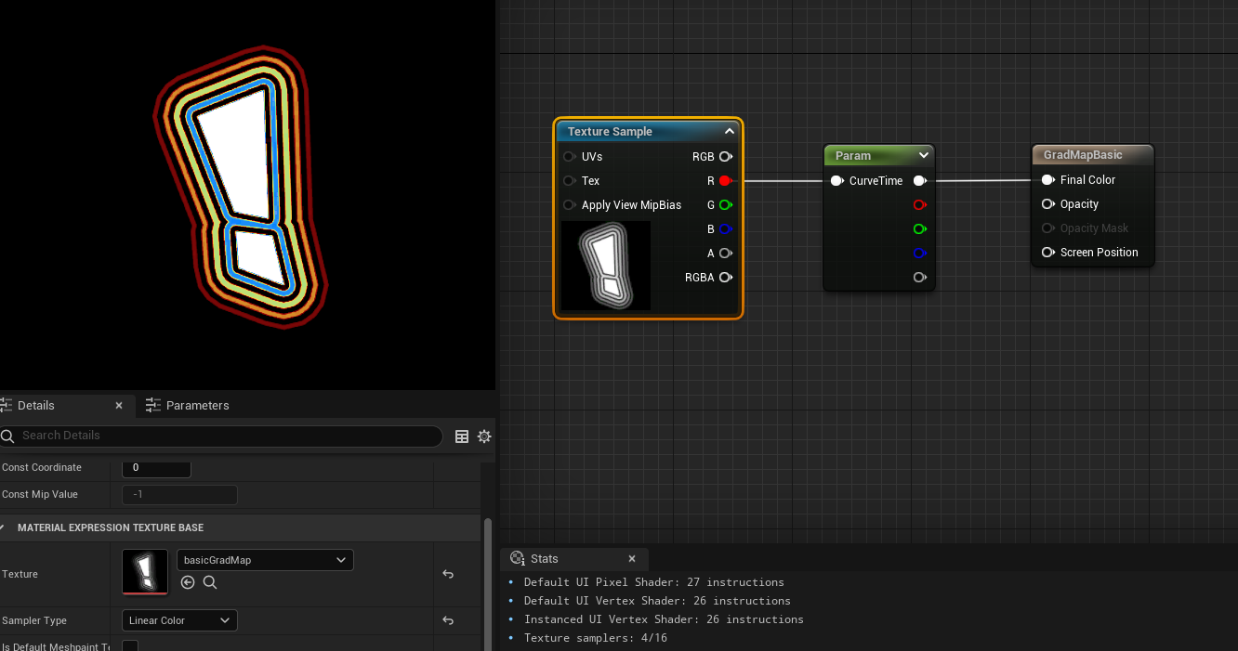
Task: Click the Apply View MipBias input pin
Action: (x=569, y=205)
